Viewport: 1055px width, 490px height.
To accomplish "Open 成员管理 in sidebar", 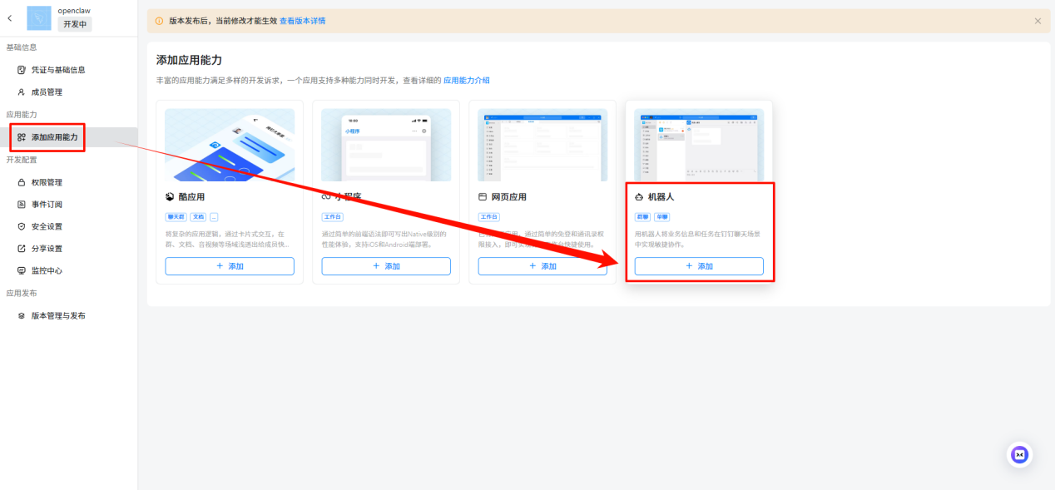I will point(47,92).
